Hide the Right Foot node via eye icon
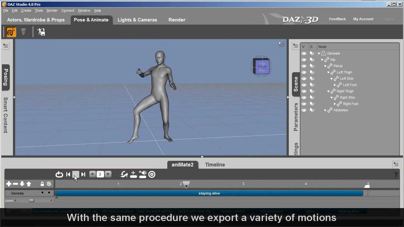The height and width of the screenshot is (227, 404). (x=304, y=104)
